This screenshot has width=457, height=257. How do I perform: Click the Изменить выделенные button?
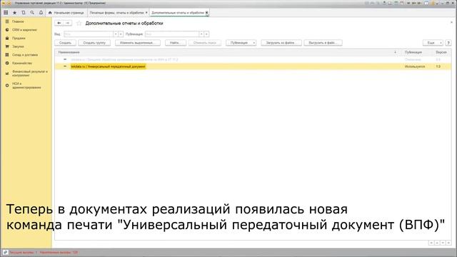[x=138, y=43]
